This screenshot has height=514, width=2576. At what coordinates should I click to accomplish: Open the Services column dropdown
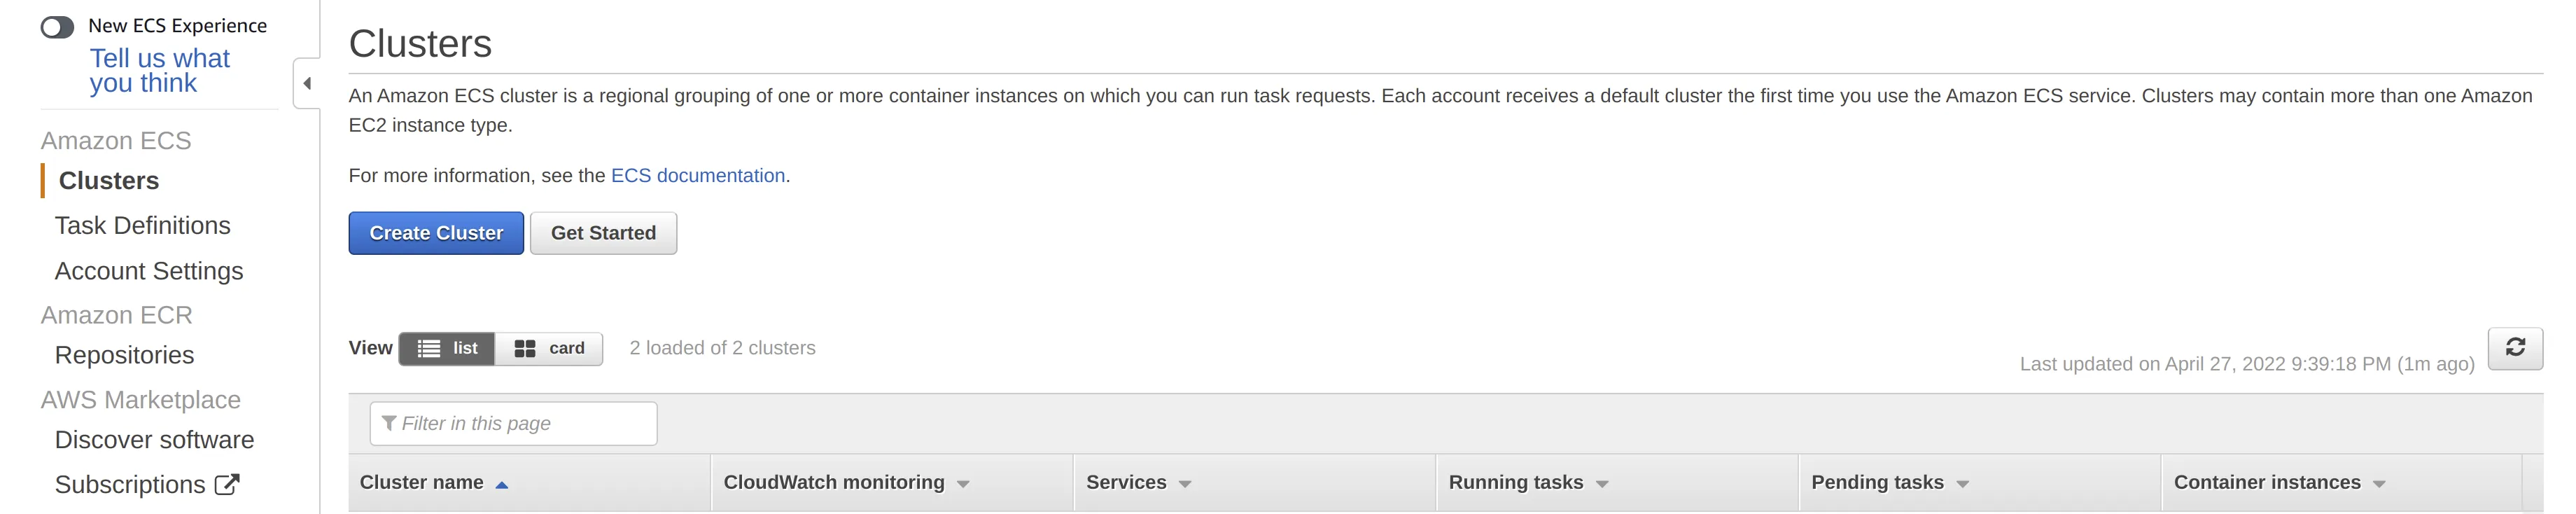[1184, 483]
